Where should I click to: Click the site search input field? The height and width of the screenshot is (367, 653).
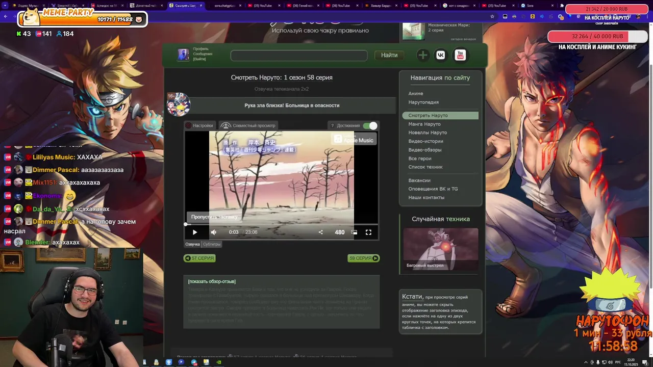(299, 55)
